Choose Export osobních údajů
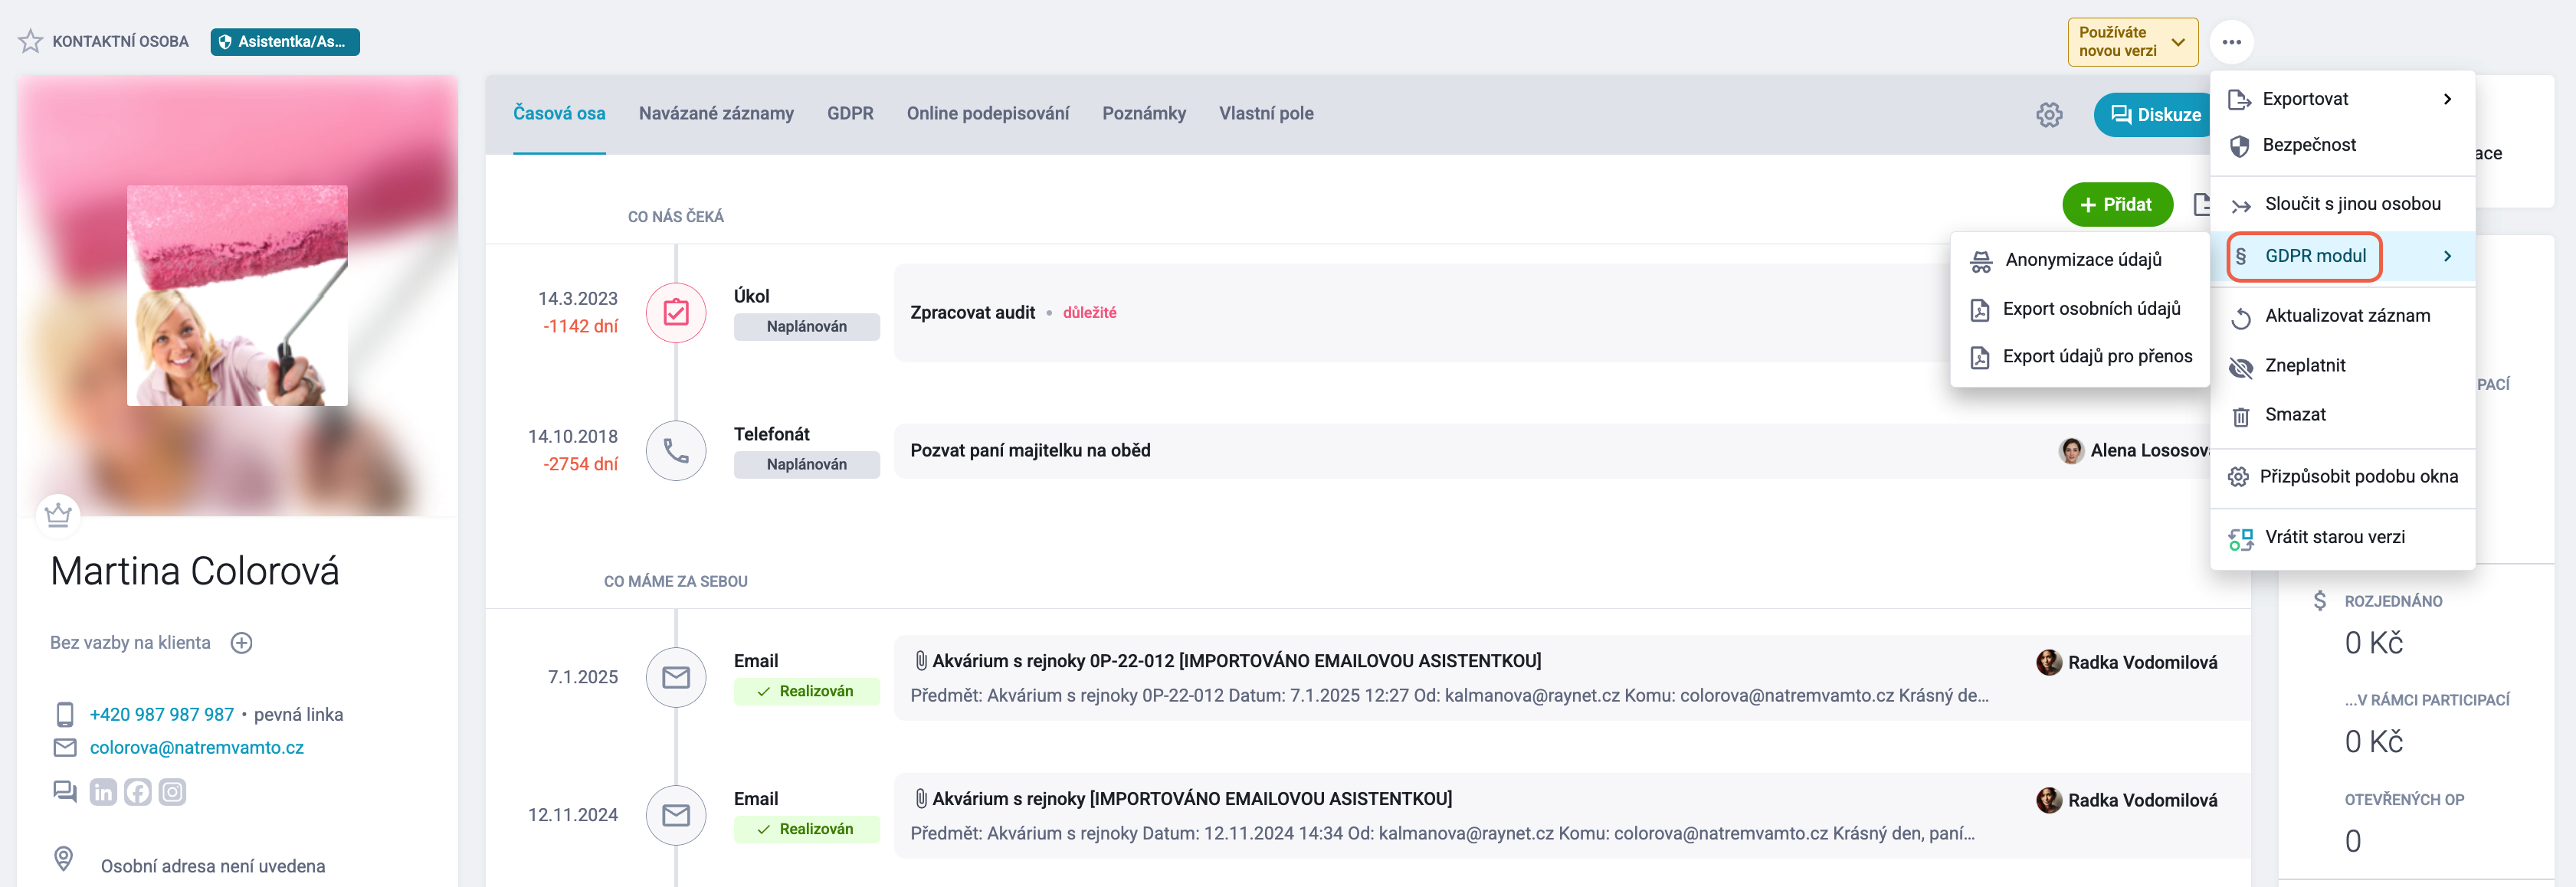Viewport: 2576px width, 887px height. pos(2079,309)
